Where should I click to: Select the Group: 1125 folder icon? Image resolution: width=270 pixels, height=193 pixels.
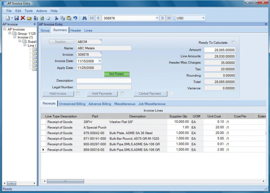click(x=14, y=33)
